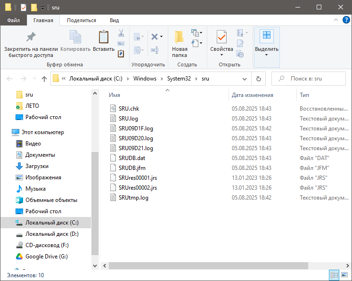Click the Refresh button beside address bar
This screenshot has width=352, height=281.
(259, 79)
